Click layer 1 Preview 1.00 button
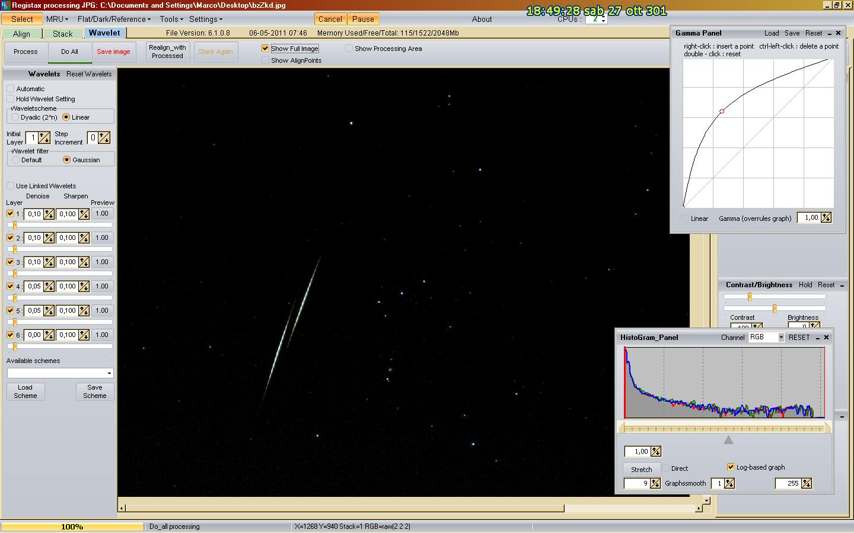 click(102, 214)
